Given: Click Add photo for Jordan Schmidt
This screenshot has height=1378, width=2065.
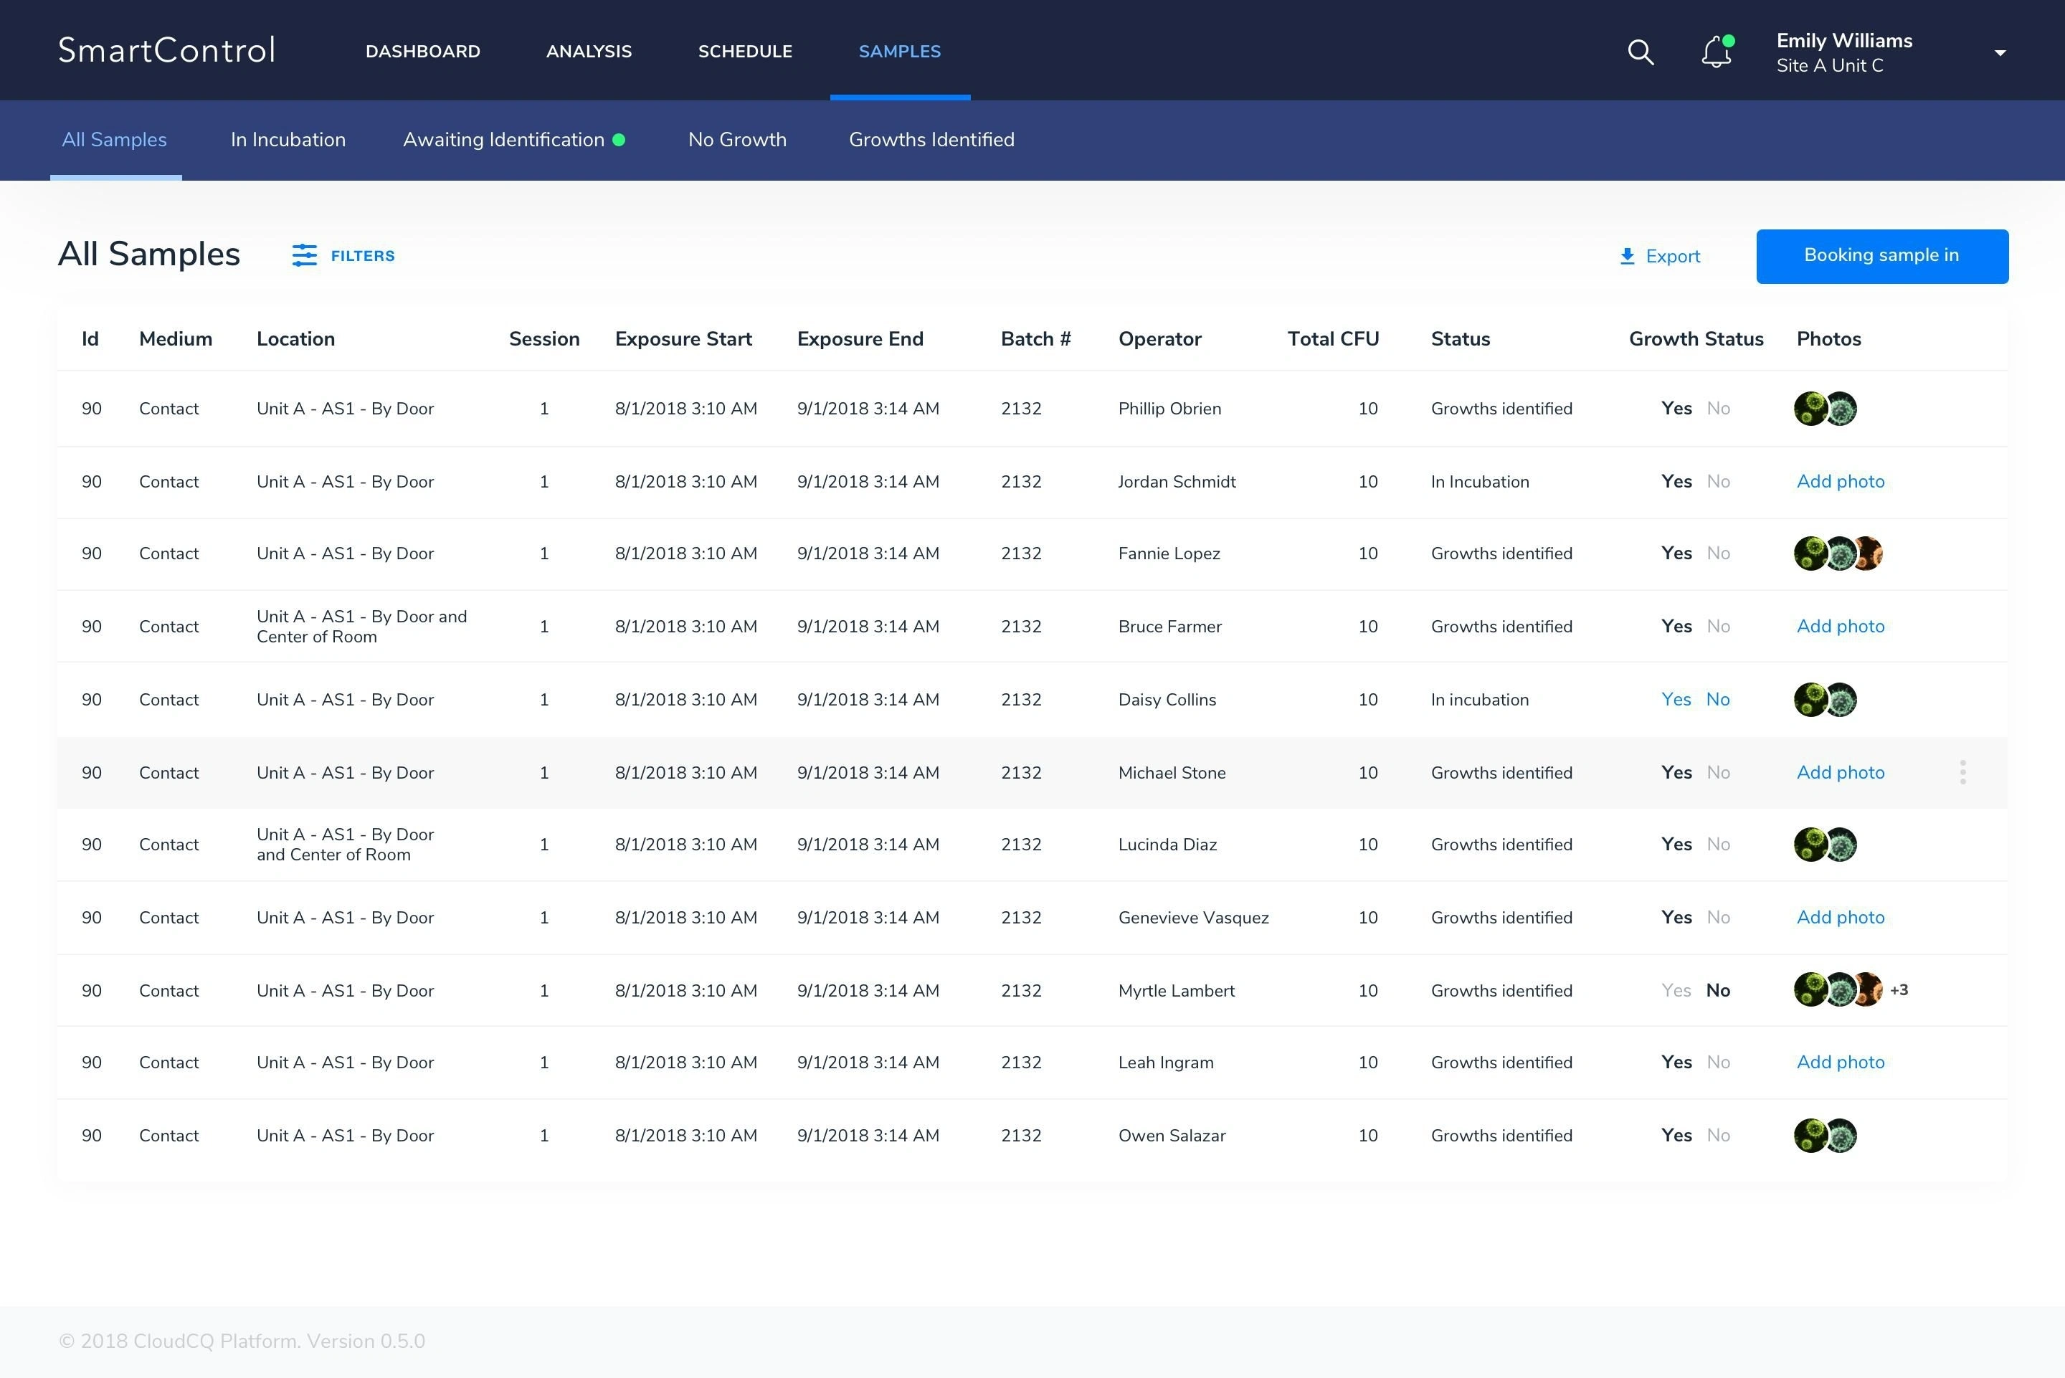Looking at the screenshot, I should [1840, 482].
